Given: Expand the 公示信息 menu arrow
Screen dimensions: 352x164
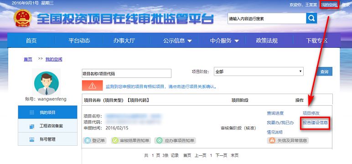Looking at the screenshot, I should point(190,41).
